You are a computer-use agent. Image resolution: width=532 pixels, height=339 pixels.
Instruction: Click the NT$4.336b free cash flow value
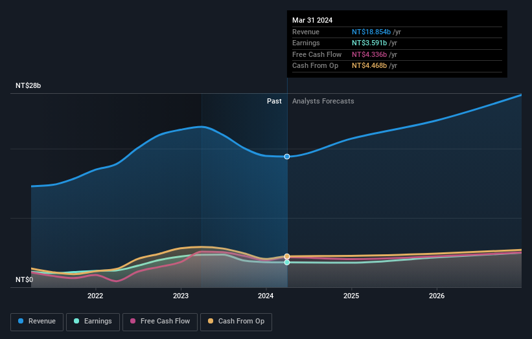[x=369, y=54]
